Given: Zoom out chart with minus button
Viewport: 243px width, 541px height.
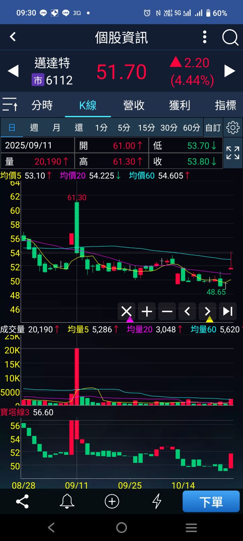Looking at the screenshot, I should point(167,311).
